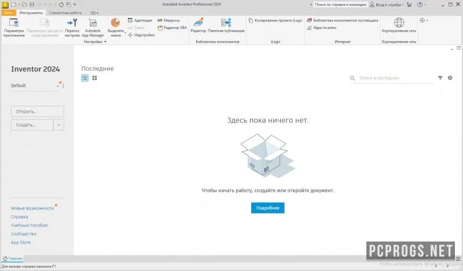Open the filter funnel icon for recent files
The image size is (463, 271).
click(440, 78)
